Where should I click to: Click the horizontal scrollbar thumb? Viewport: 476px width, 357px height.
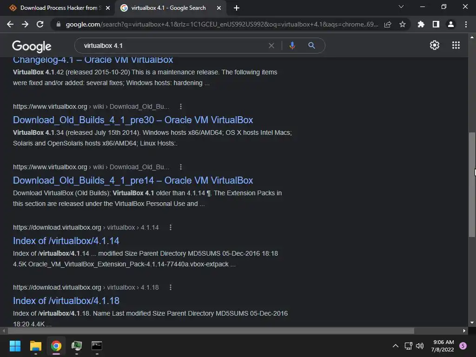coord(211,331)
